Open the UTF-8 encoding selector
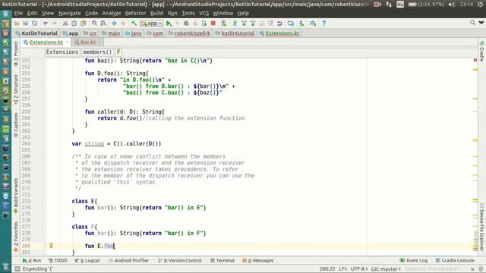 coord(359,269)
